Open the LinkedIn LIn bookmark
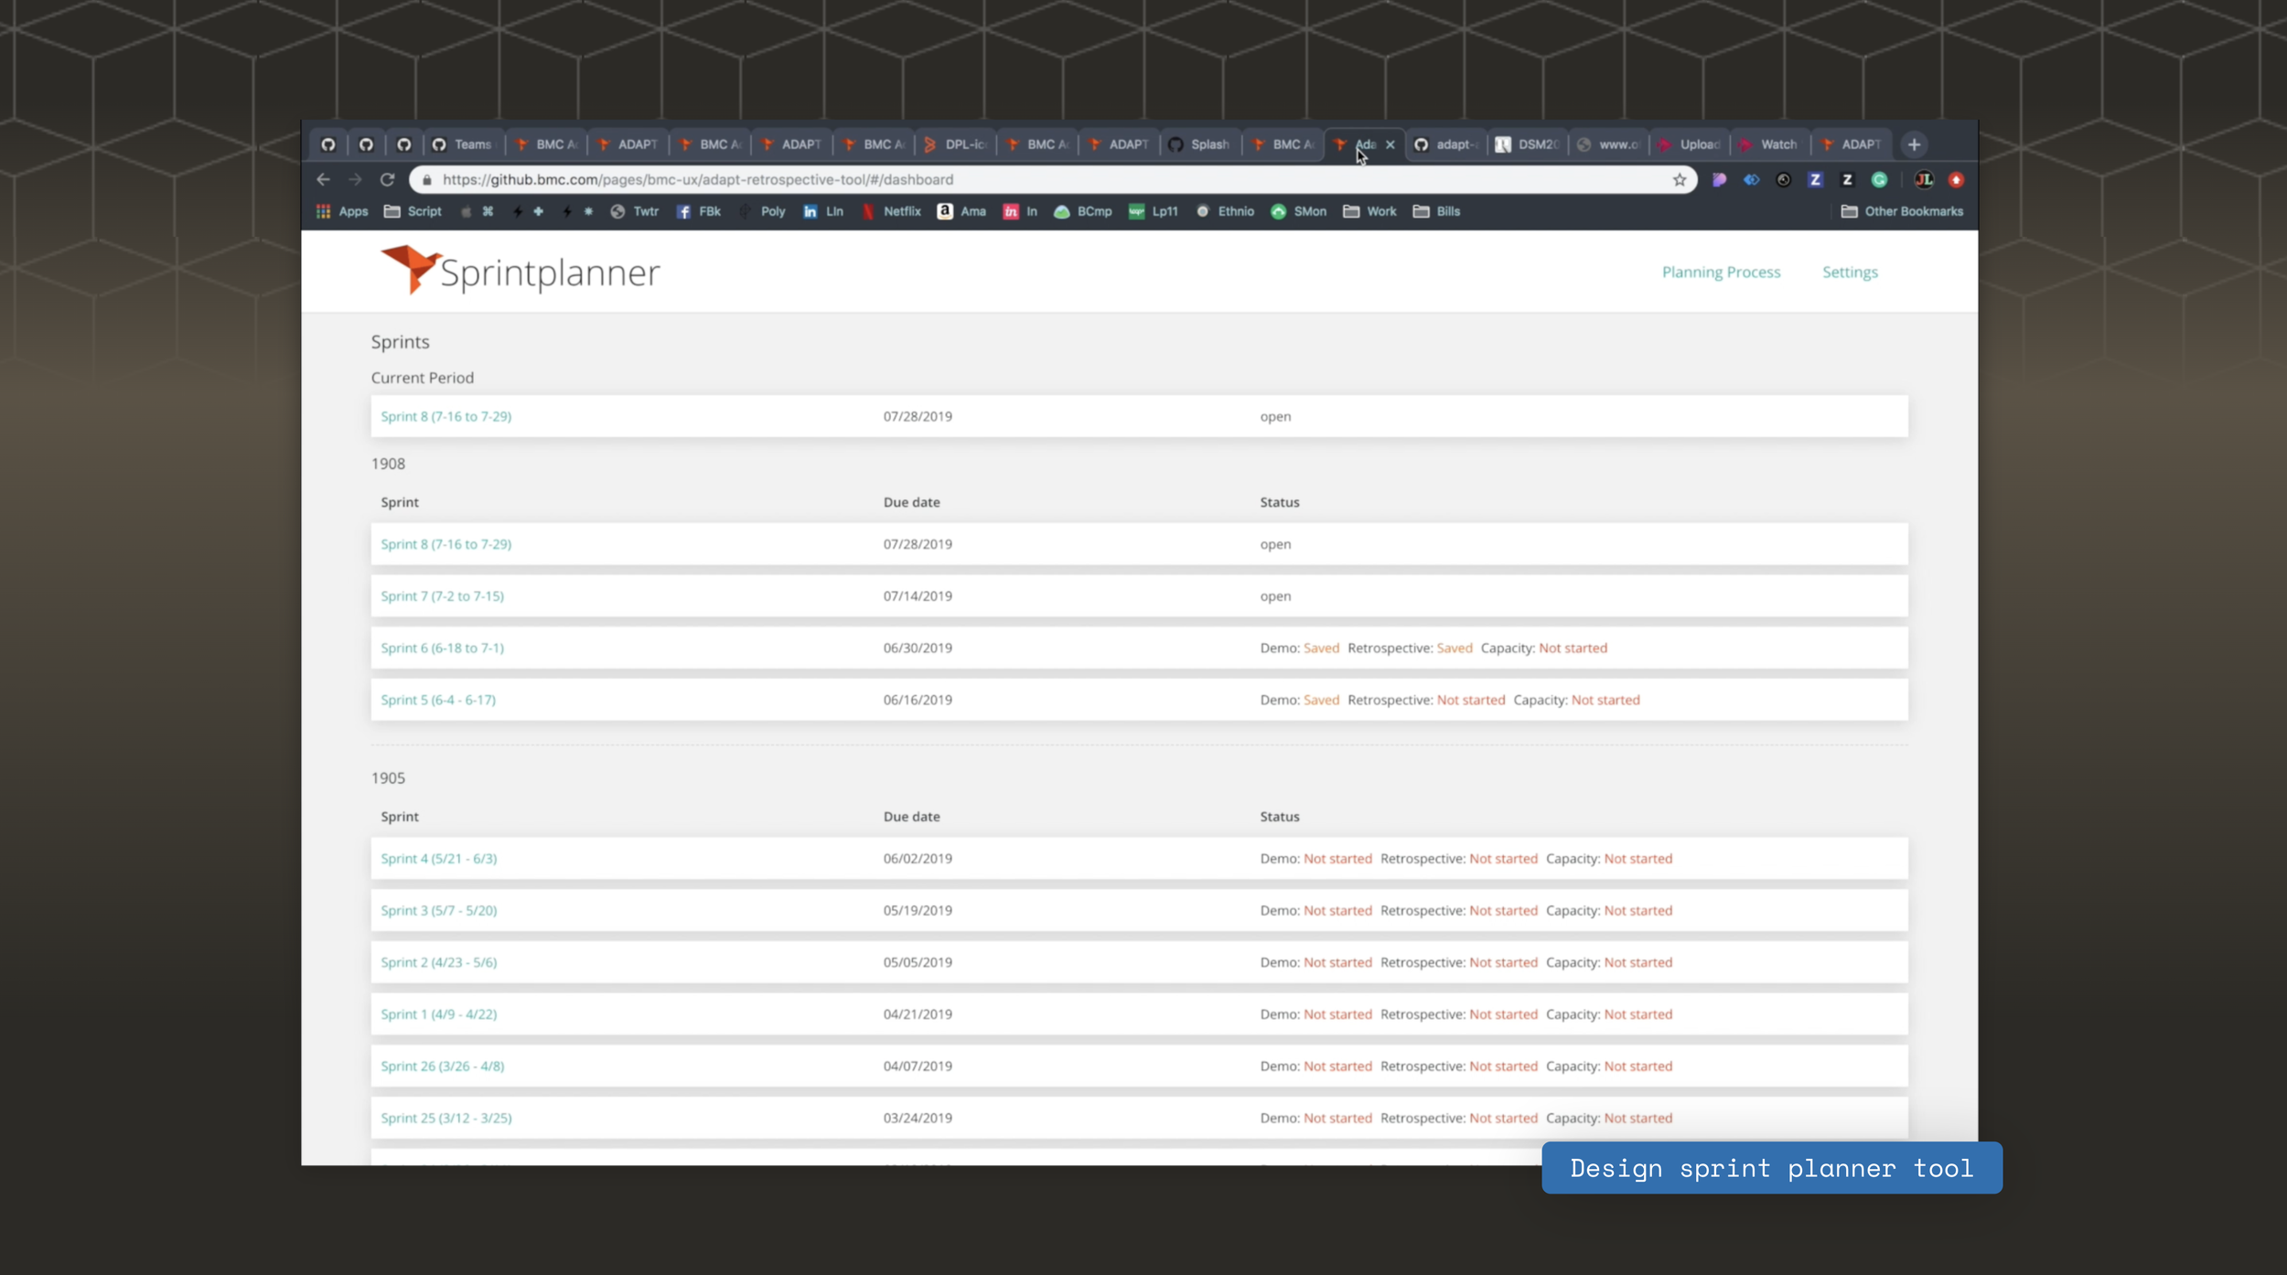The width and height of the screenshot is (2287, 1275). [822, 211]
